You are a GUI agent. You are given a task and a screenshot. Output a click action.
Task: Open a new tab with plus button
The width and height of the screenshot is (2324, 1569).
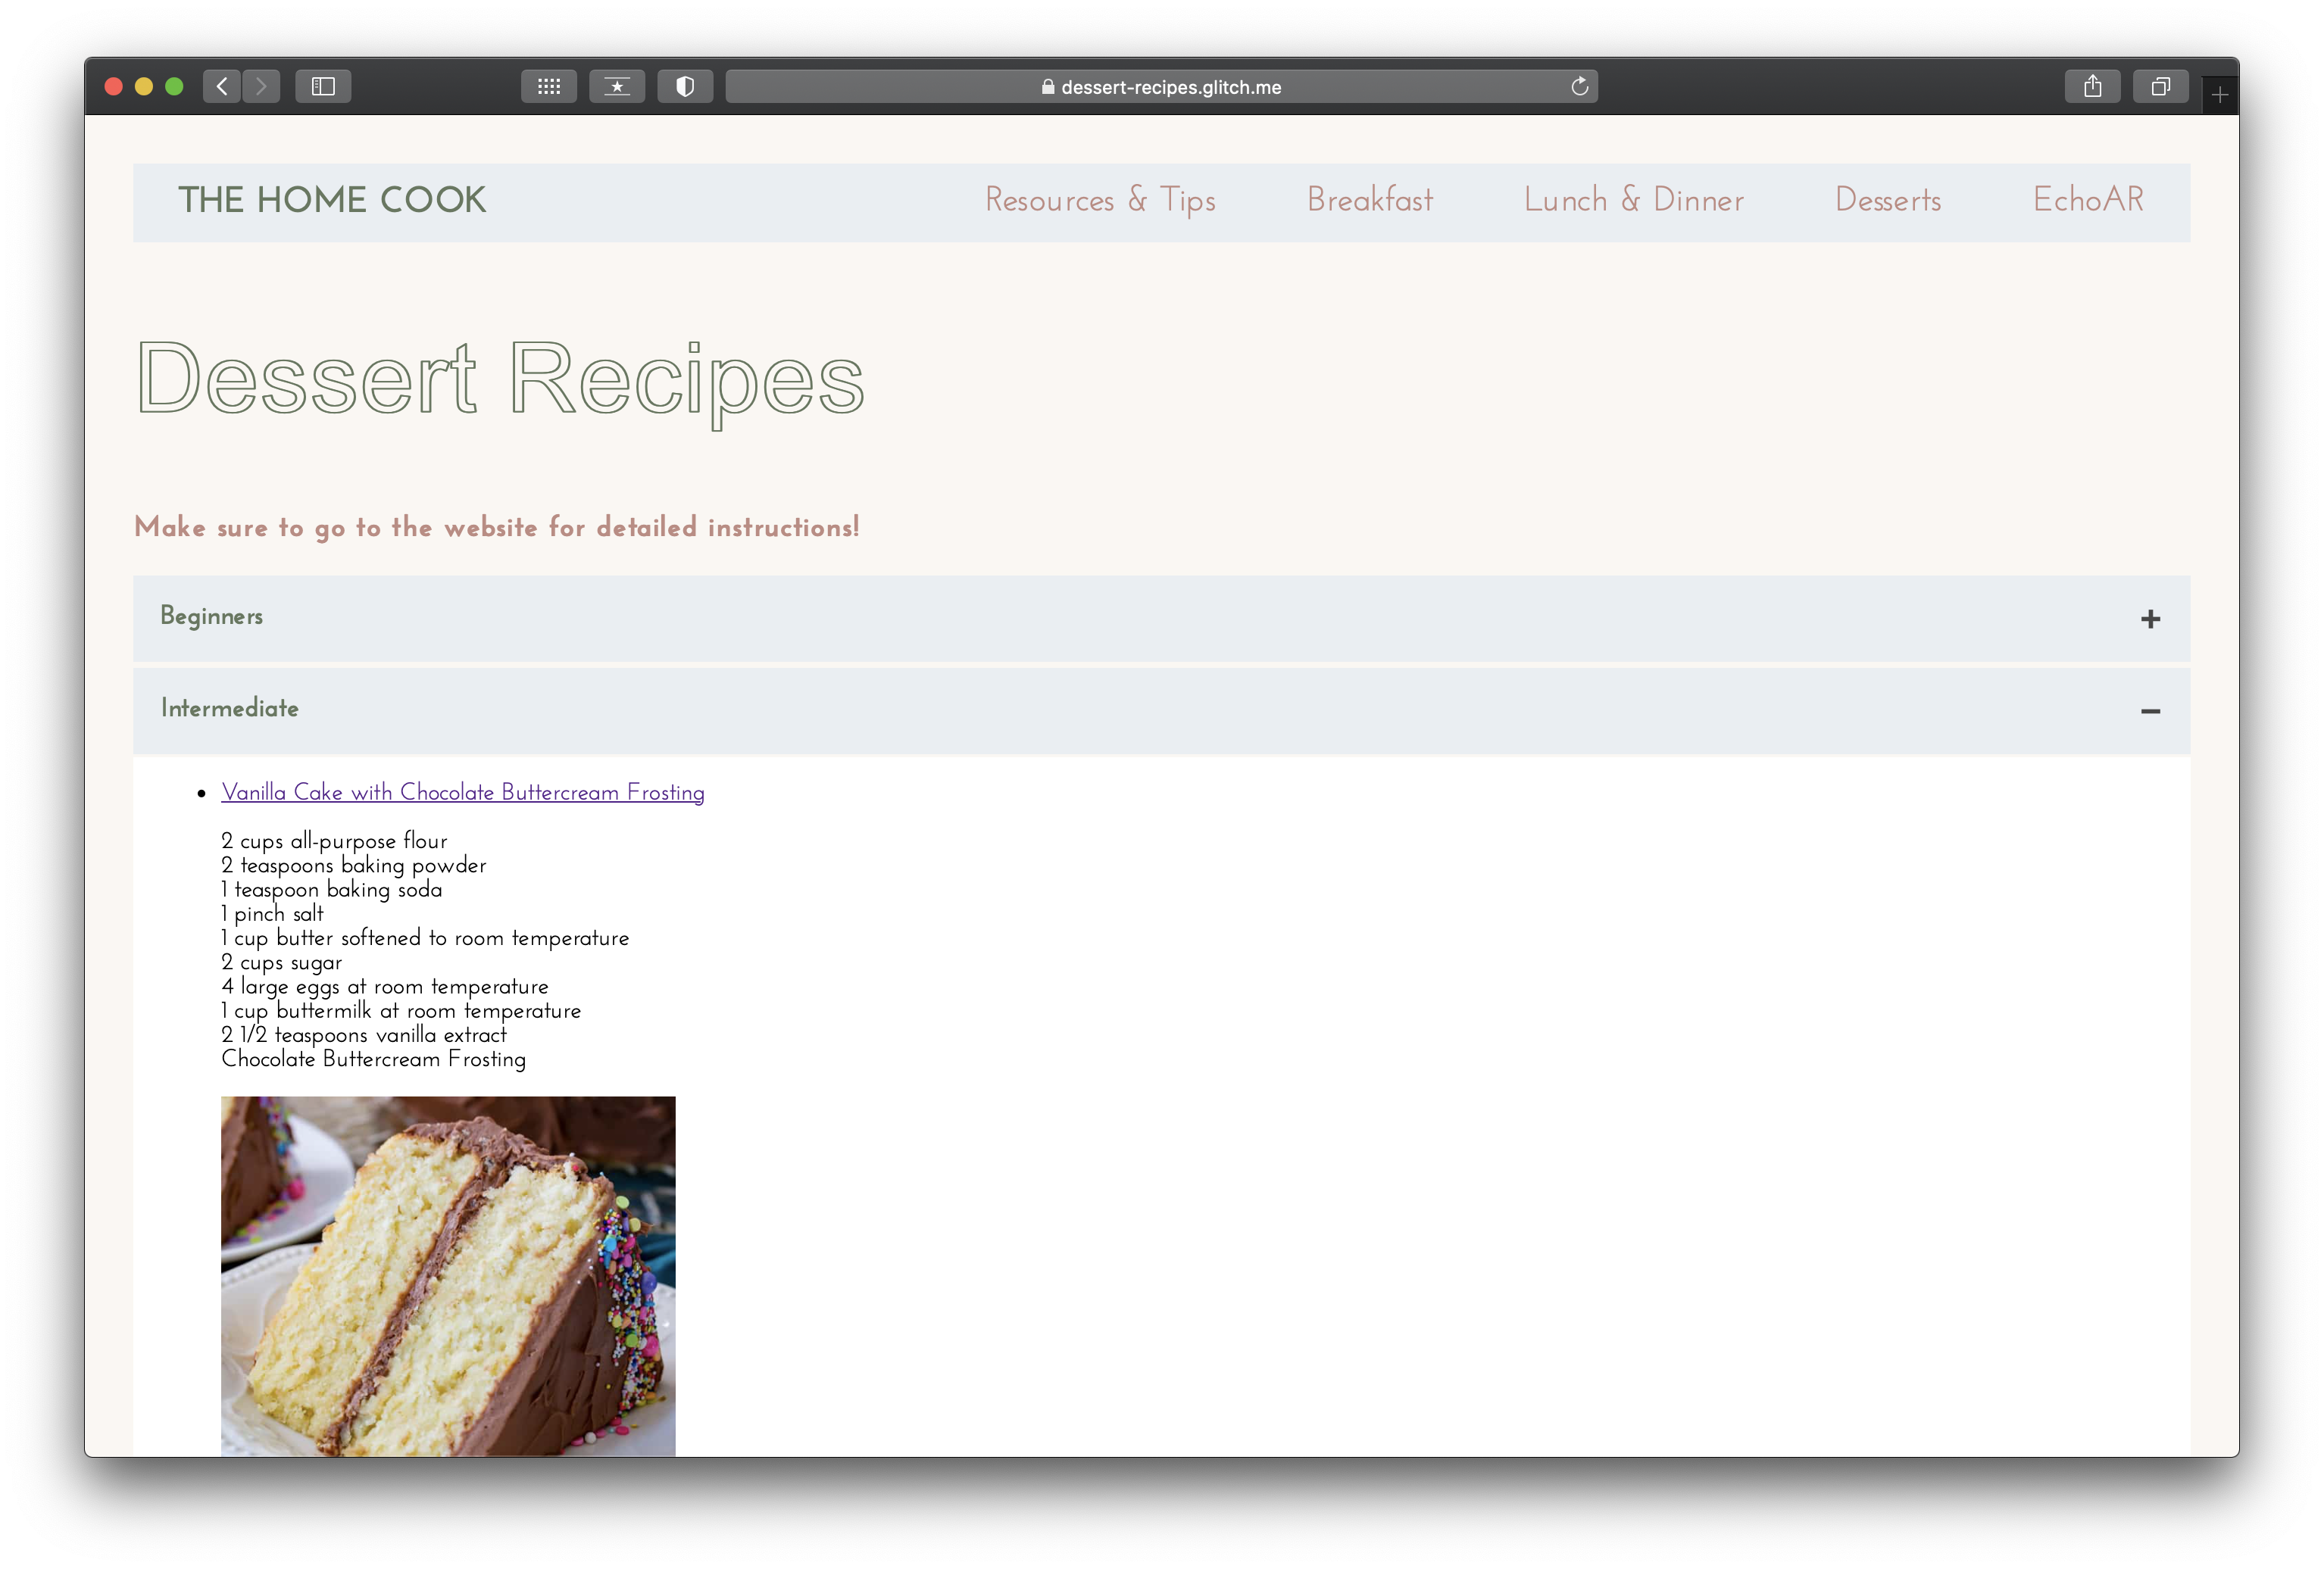point(2219,96)
